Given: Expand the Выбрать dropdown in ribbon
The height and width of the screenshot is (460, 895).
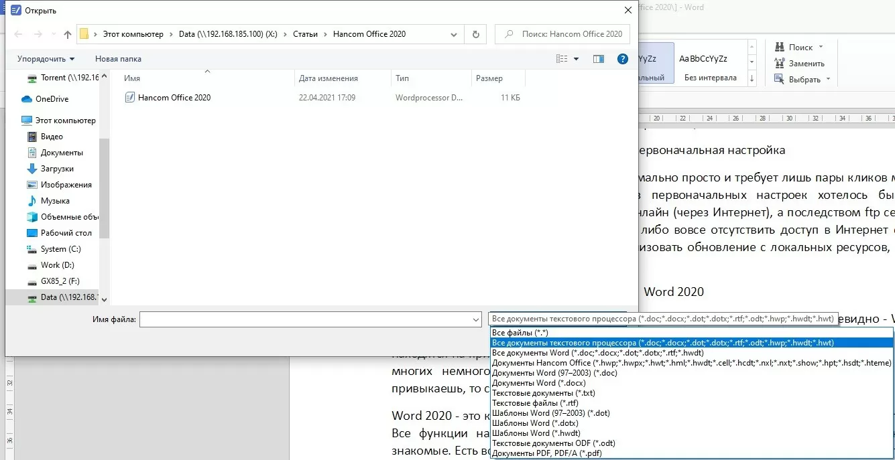Looking at the screenshot, I should (804, 80).
